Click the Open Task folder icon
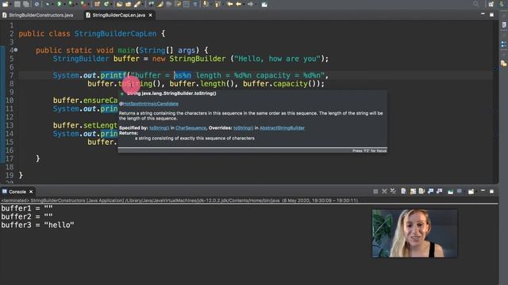Viewport: 508px width, 285px height. pyautogui.click(x=129, y=4)
